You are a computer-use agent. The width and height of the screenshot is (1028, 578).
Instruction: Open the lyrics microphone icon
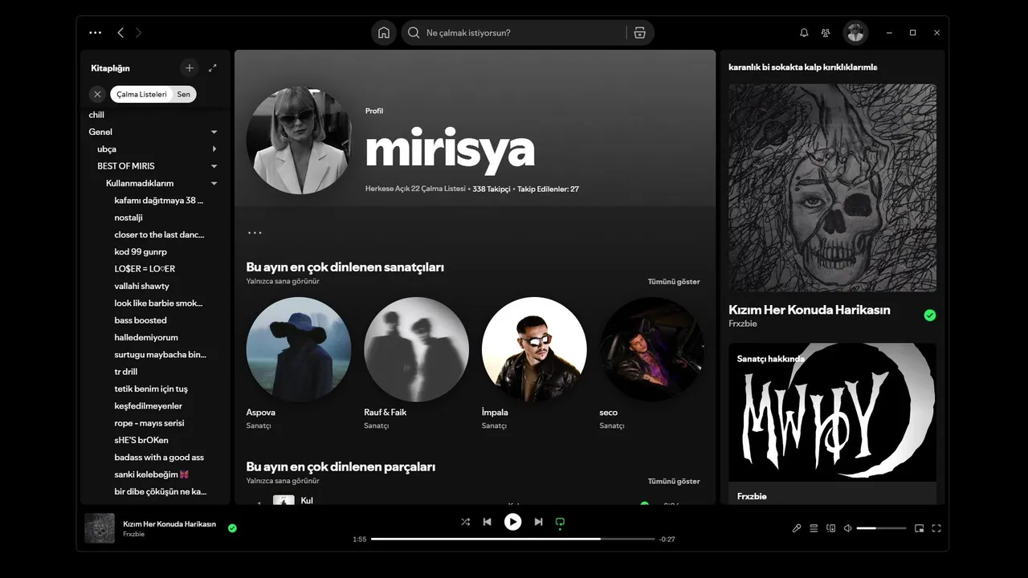[x=797, y=528]
